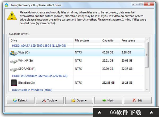Select the HDD0: ADATA SSD S599 group header
Image resolution: width=159 pixels, height=117 pixels.
point(39,46)
